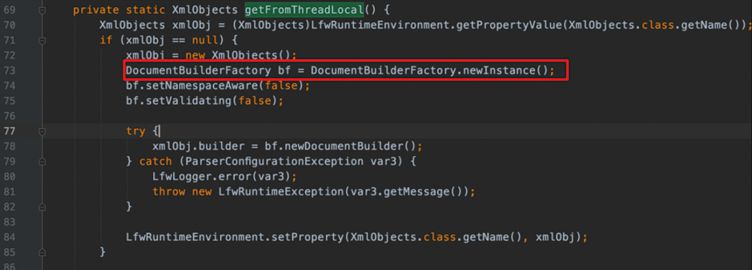Viewport: 752px width, 270px height.
Task: Click line number 84 in the gutter
Action: pos(9,237)
